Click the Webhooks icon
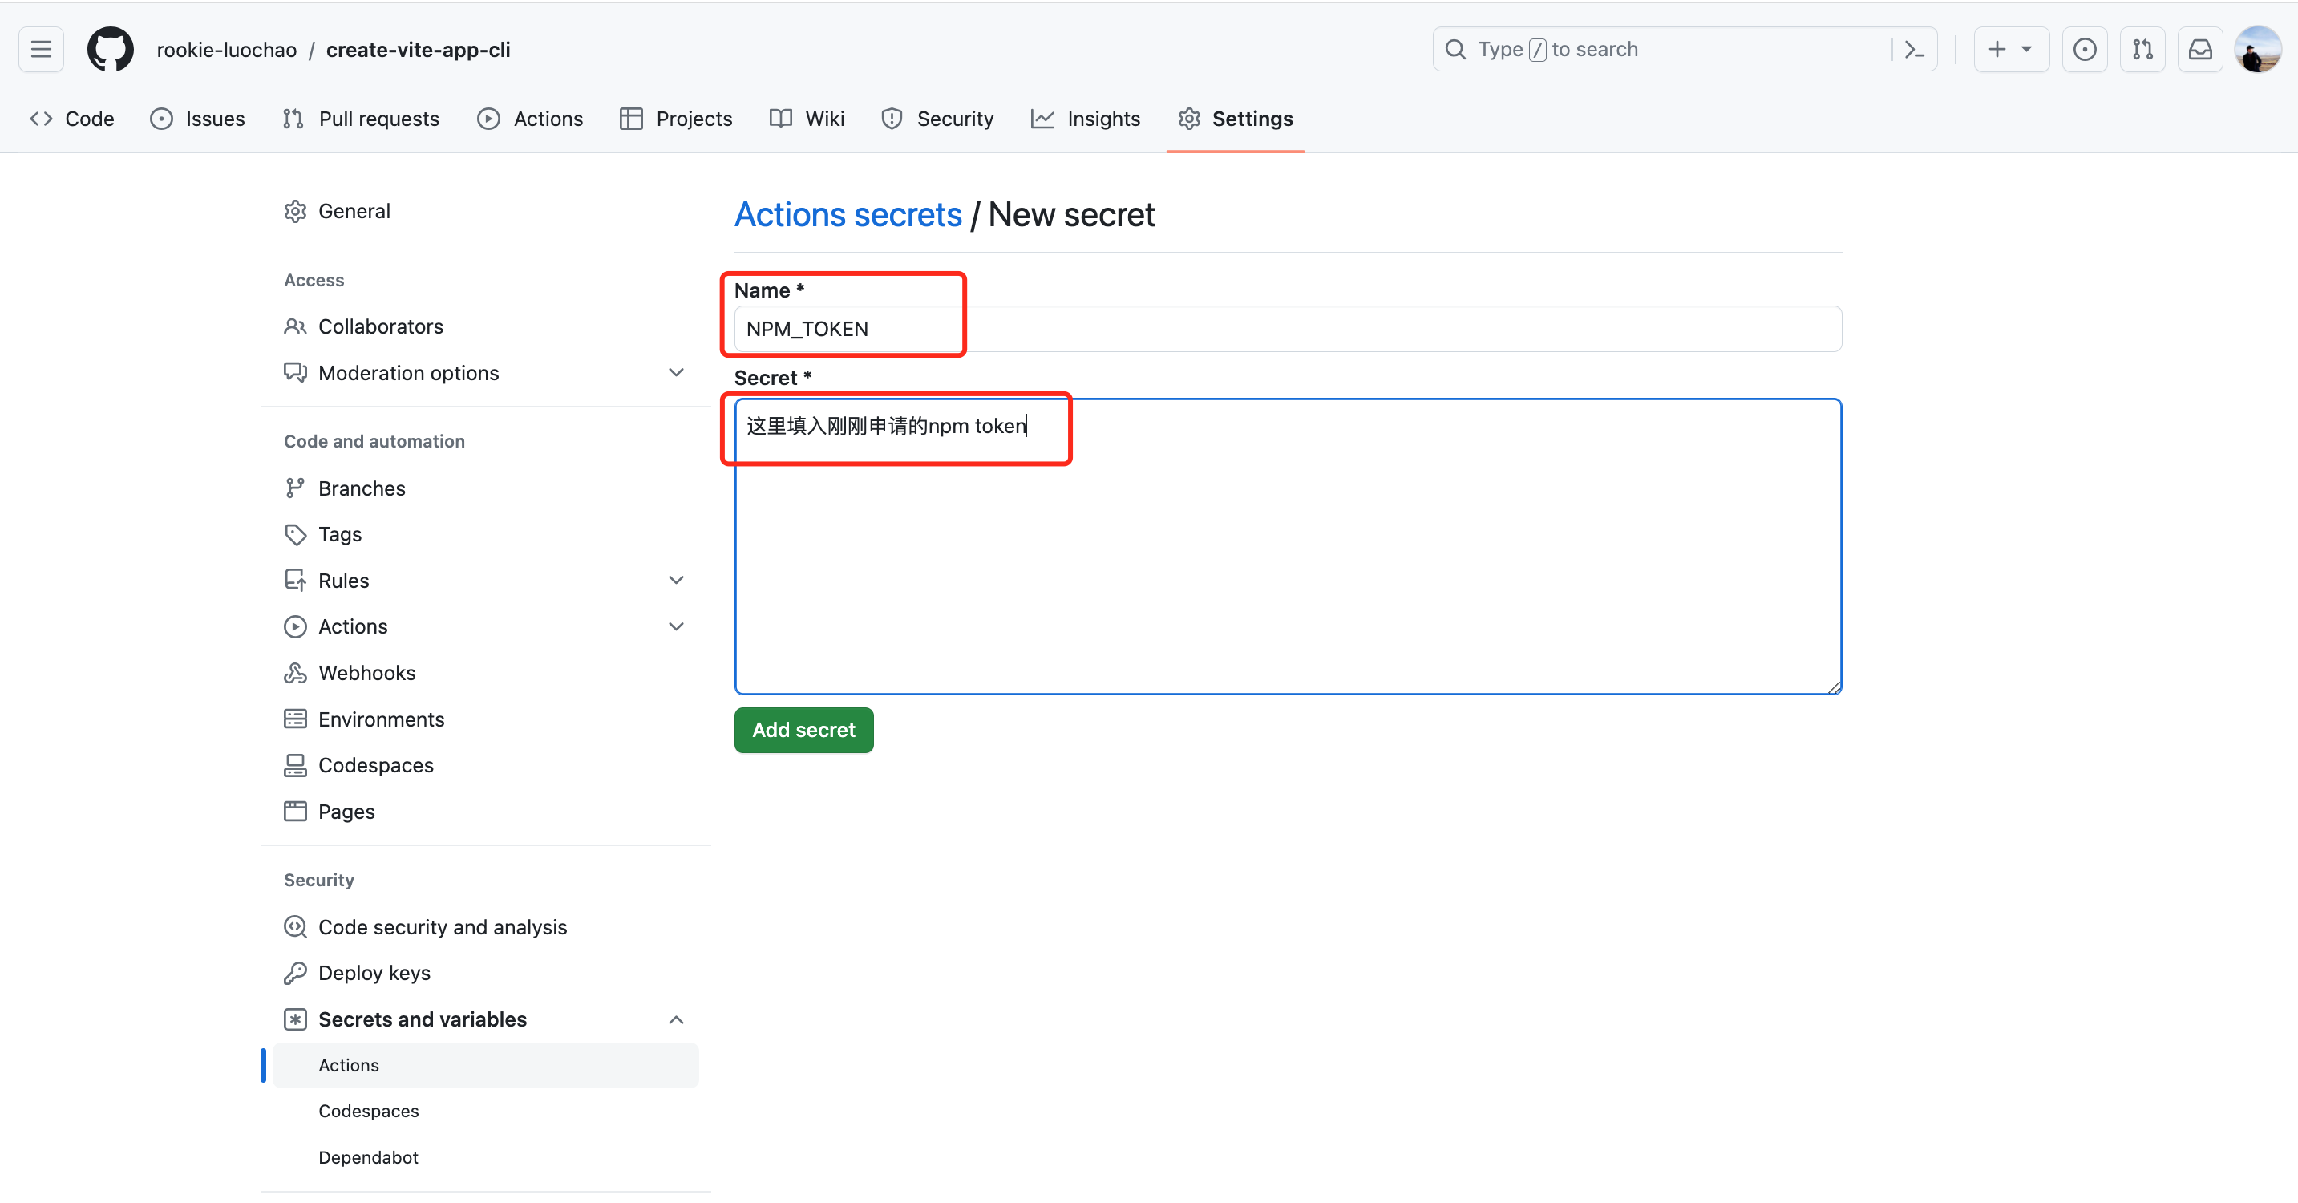This screenshot has height=1203, width=2298. (x=295, y=673)
